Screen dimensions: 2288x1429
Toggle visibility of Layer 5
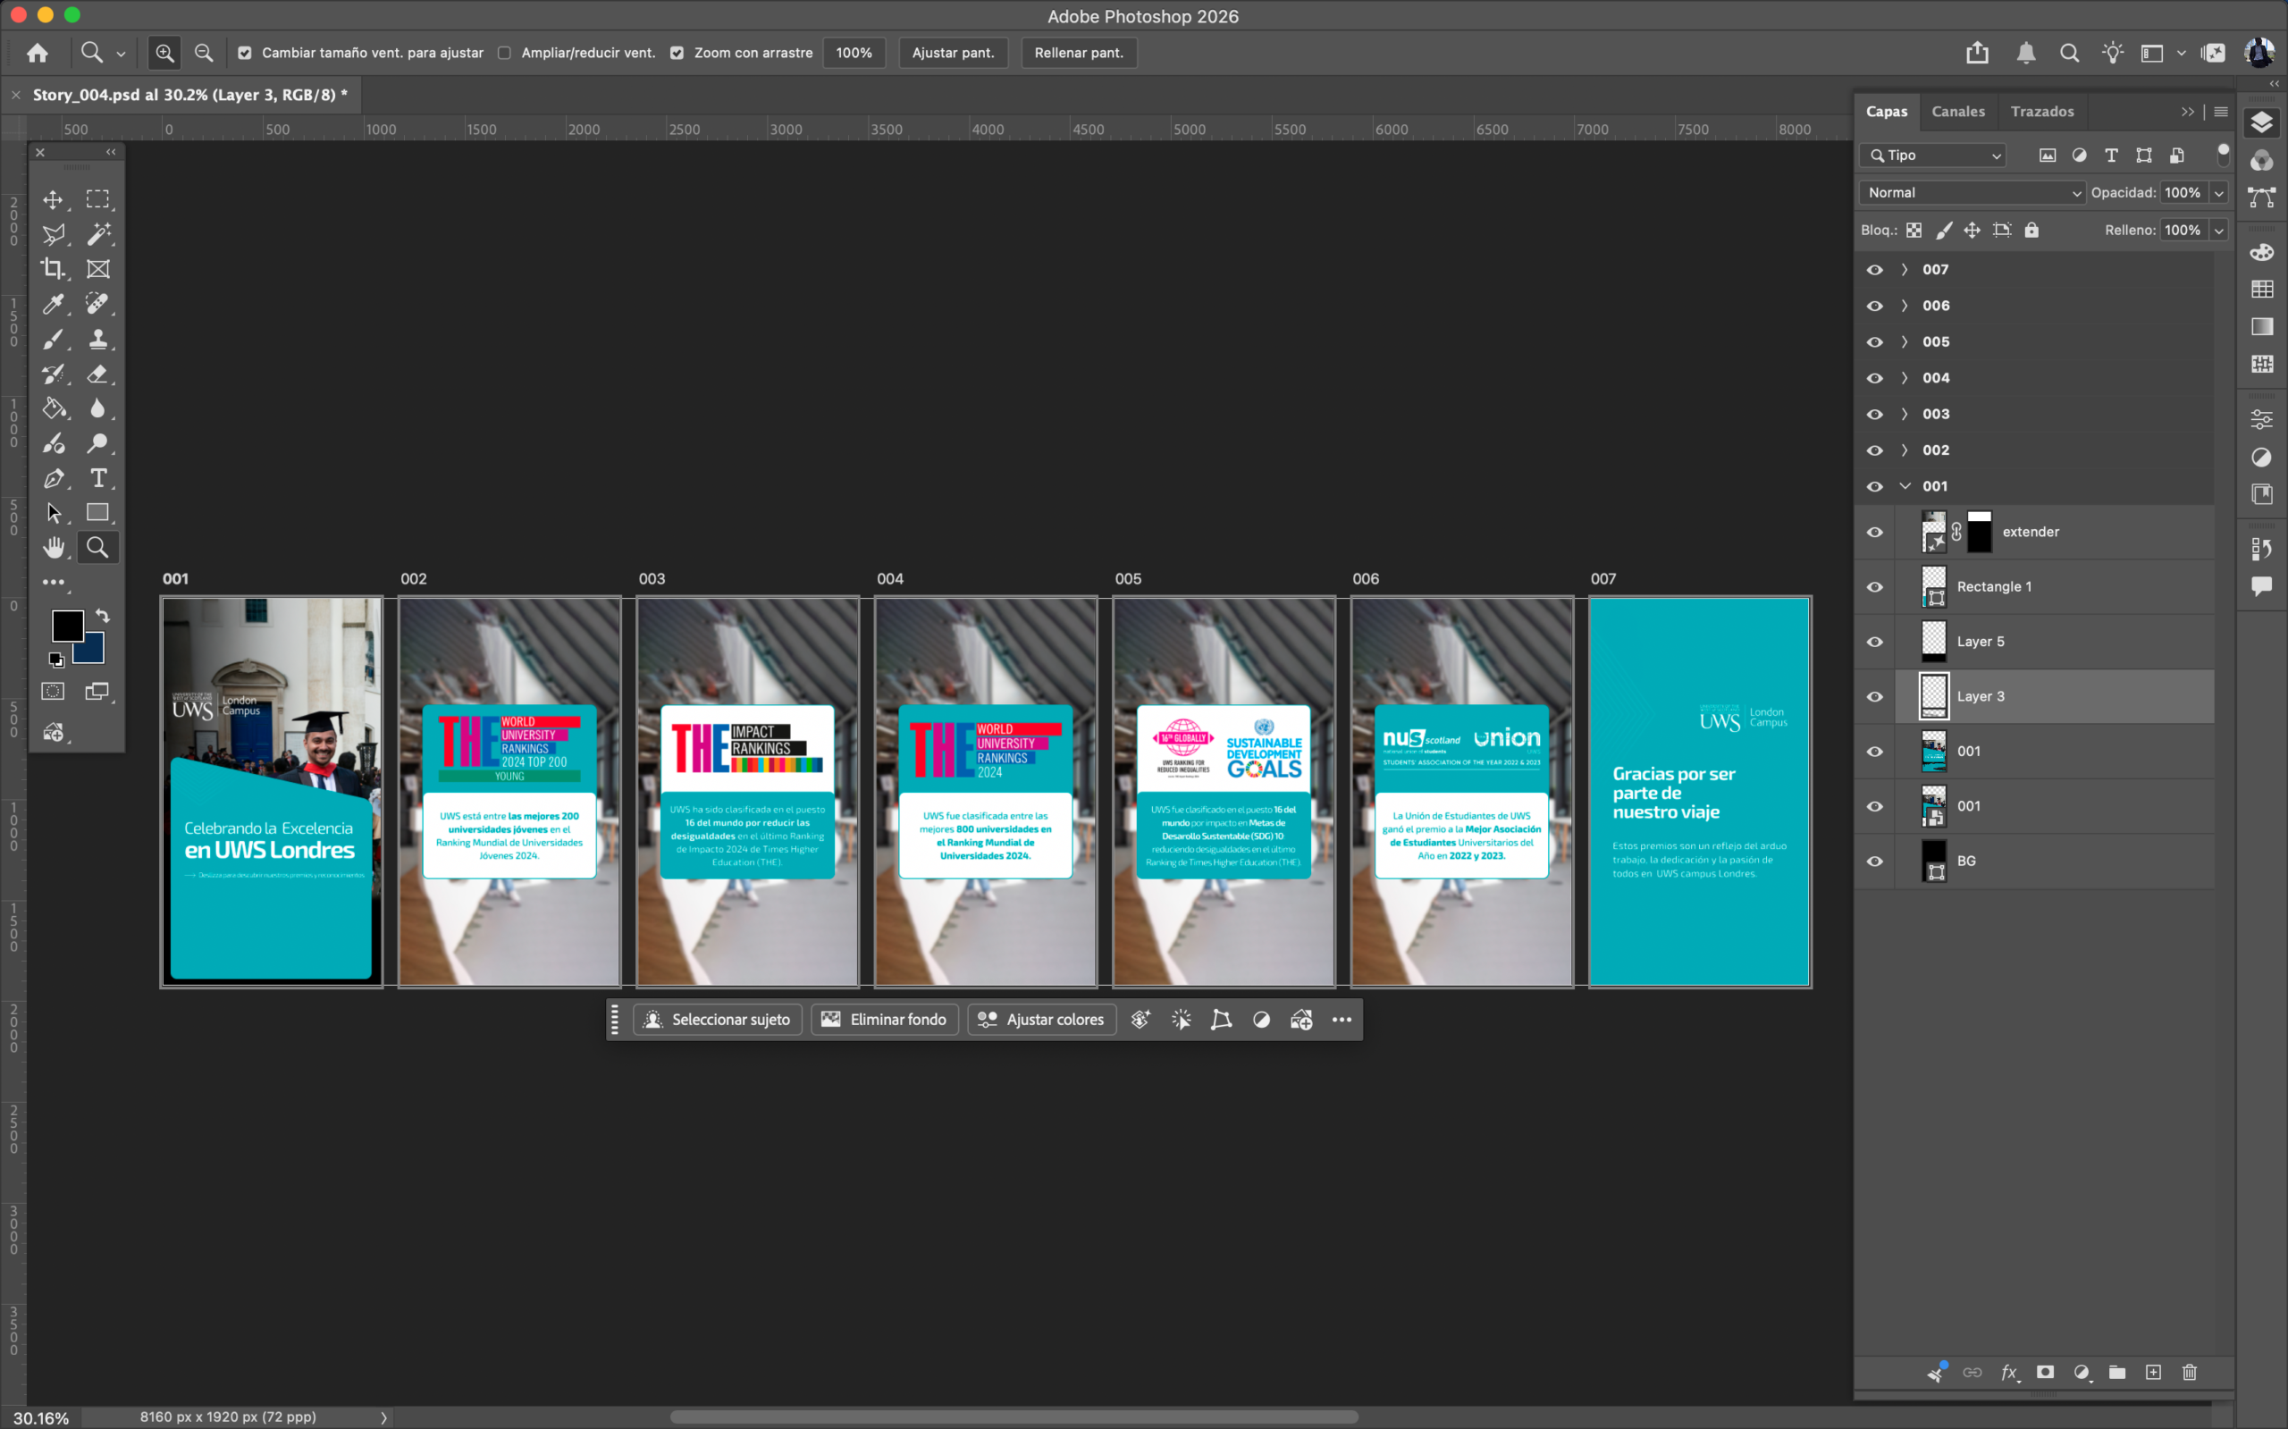[1874, 642]
